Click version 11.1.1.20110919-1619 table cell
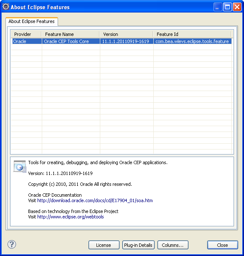The width and height of the screenshot is (244, 256). click(x=127, y=41)
